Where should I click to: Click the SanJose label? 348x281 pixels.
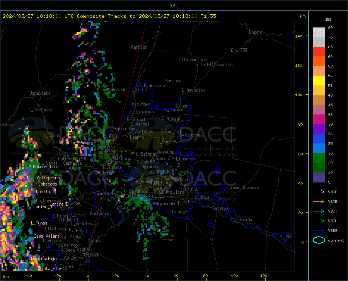(x=173, y=81)
